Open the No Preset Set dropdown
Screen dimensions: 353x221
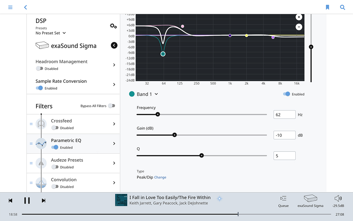[x=51, y=33]
